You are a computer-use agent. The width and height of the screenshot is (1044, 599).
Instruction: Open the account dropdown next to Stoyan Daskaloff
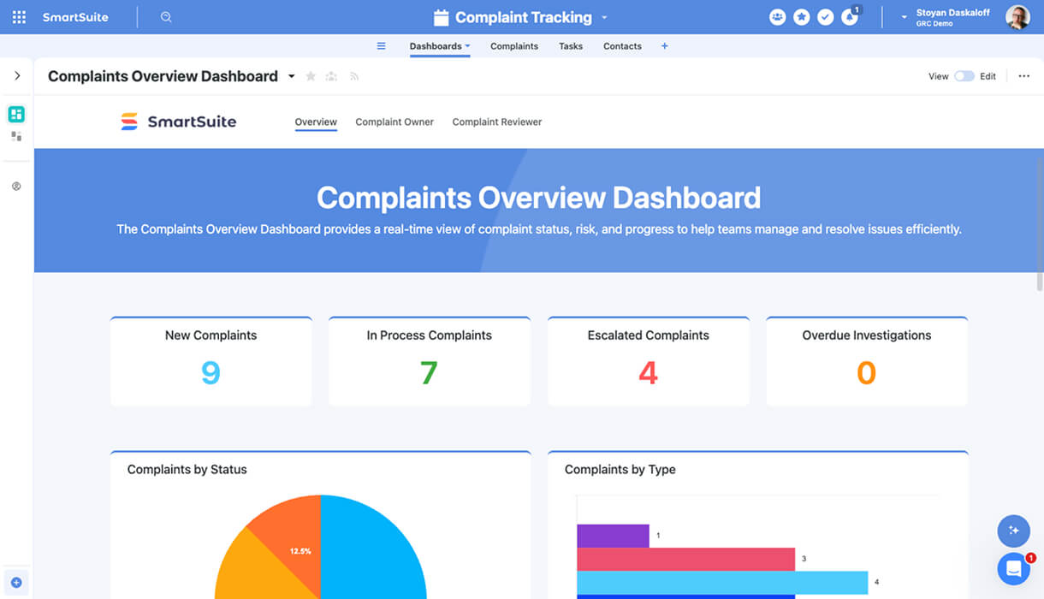coord(905,18)
